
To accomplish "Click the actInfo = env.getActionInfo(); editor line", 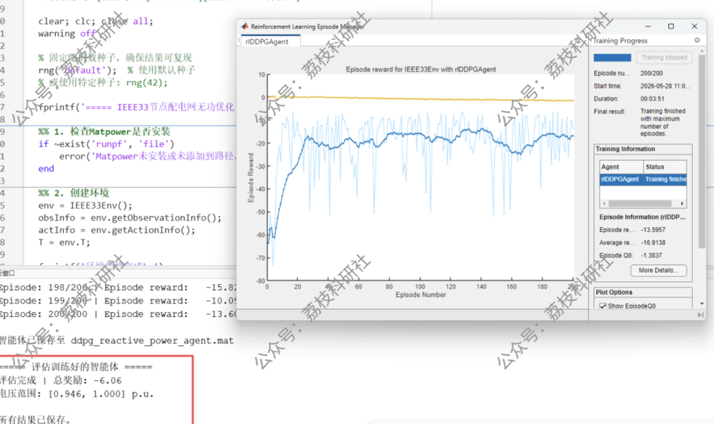I will (116, 230).
